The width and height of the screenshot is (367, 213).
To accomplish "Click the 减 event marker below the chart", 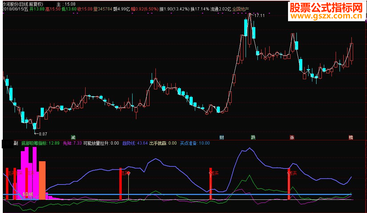I will (73, 138).
